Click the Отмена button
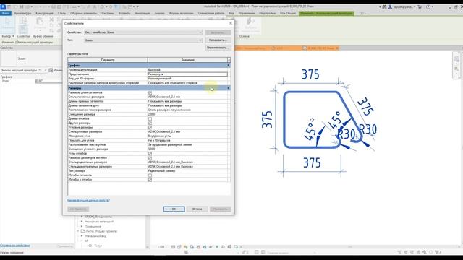Viewport: 463px width, 260px height. click(197, 209)
